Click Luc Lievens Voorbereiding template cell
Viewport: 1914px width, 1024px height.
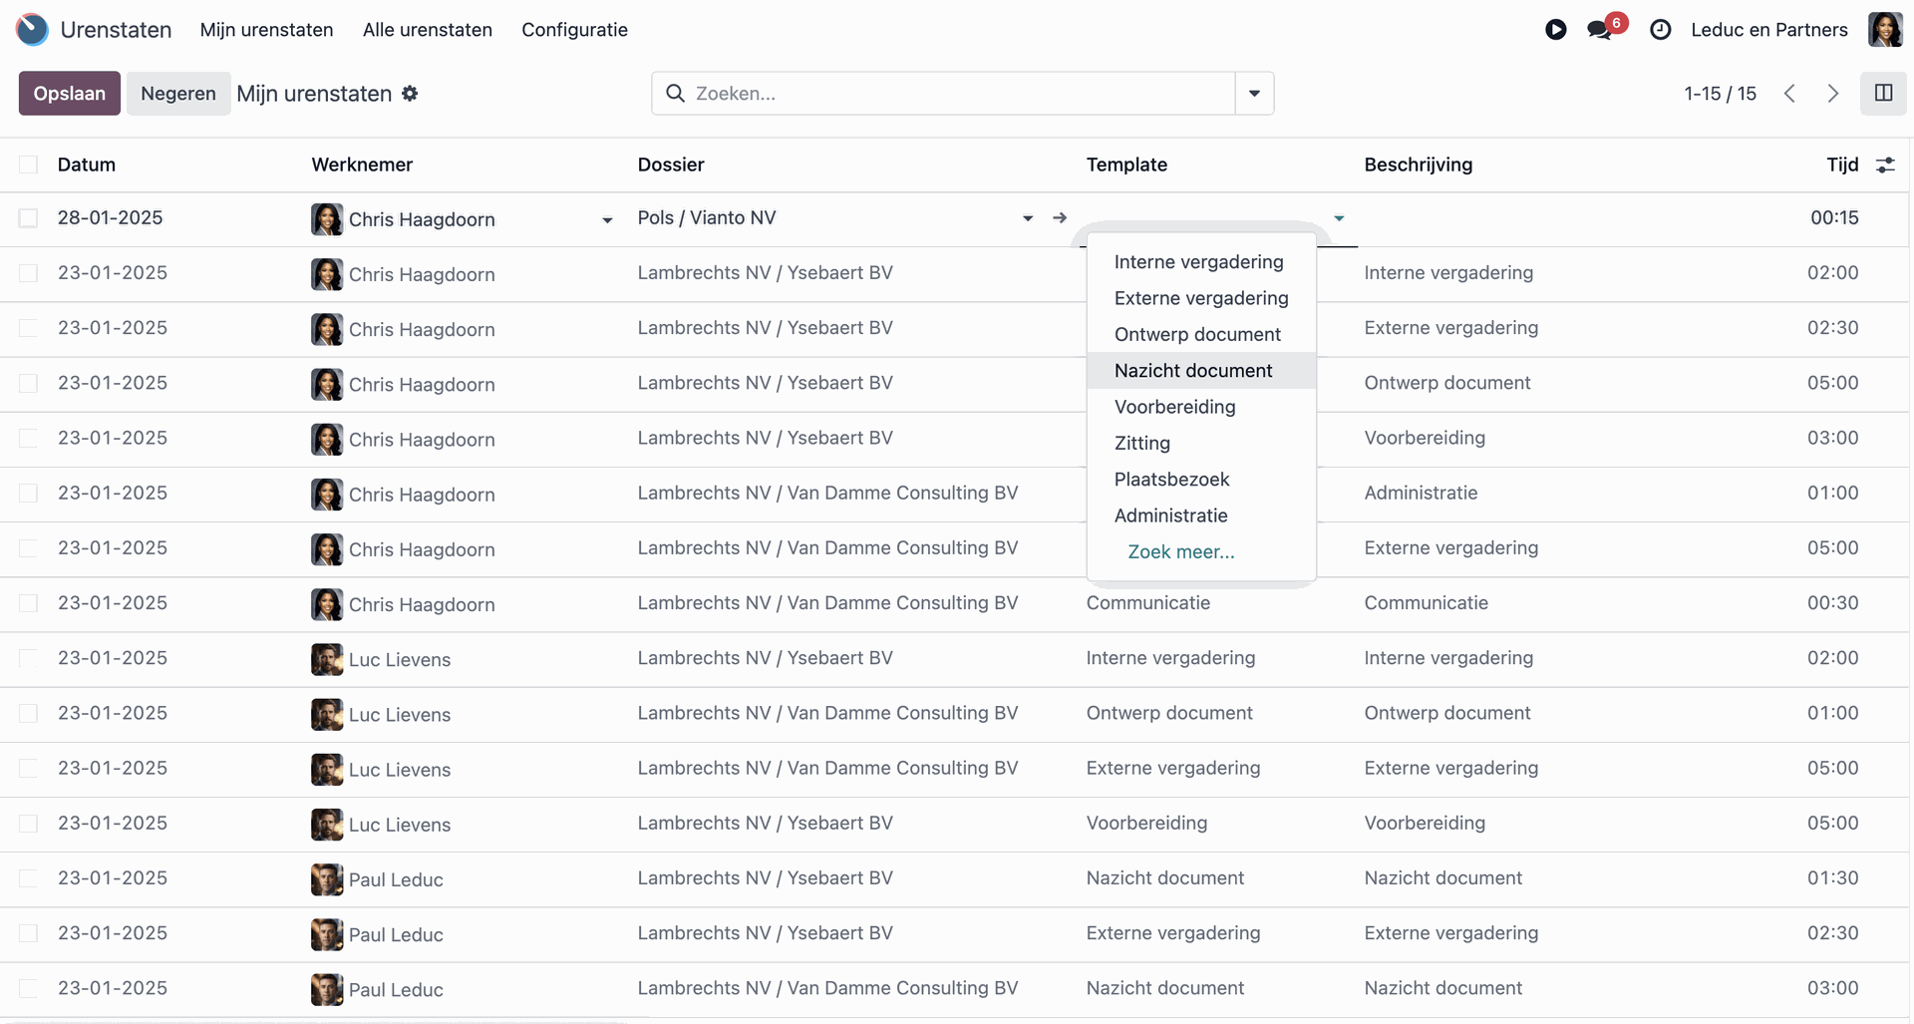pyautogui.click(x=1146, y=824)
